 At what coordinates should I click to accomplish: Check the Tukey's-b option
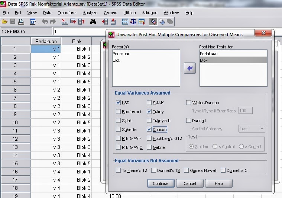[149, 120]
